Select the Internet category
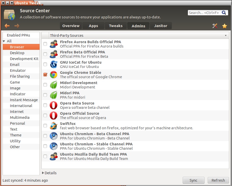 click(21, 112)
